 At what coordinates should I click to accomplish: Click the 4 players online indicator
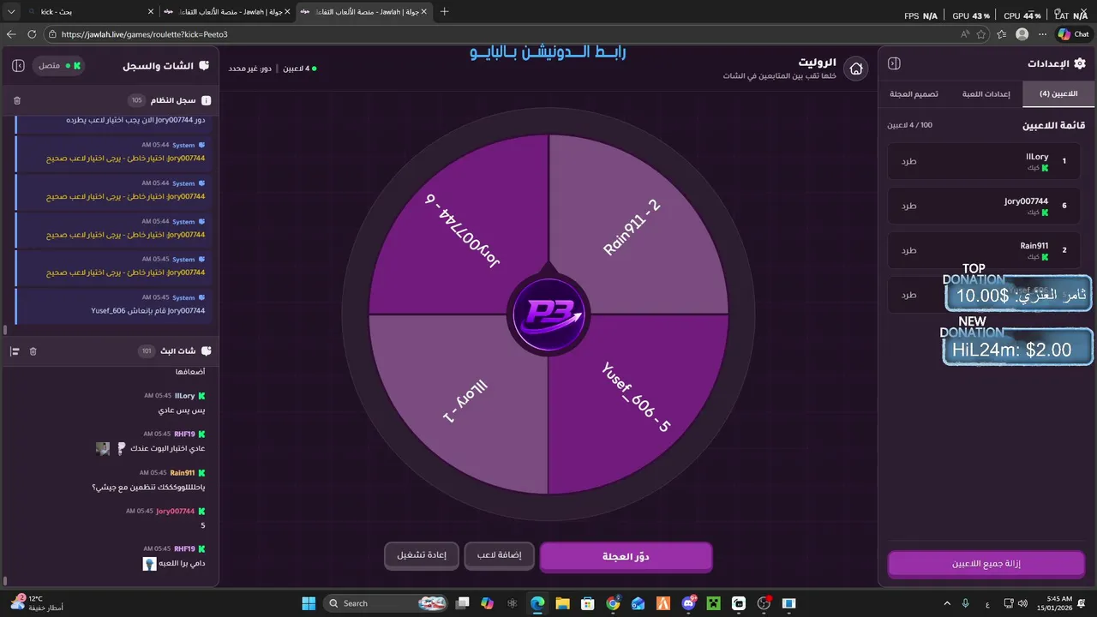coord(300,69)
